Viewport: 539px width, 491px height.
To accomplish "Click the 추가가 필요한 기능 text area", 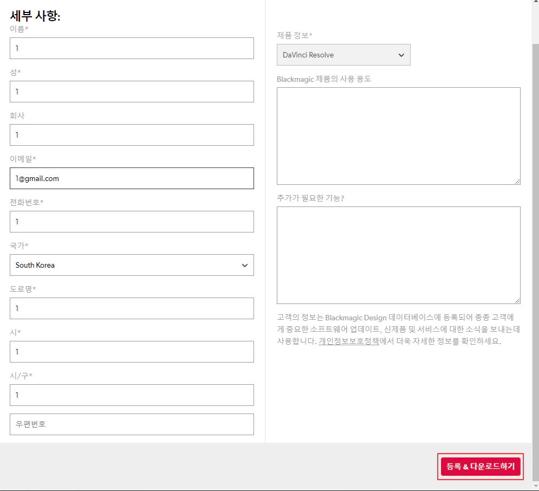I will [x=398, y=255].
